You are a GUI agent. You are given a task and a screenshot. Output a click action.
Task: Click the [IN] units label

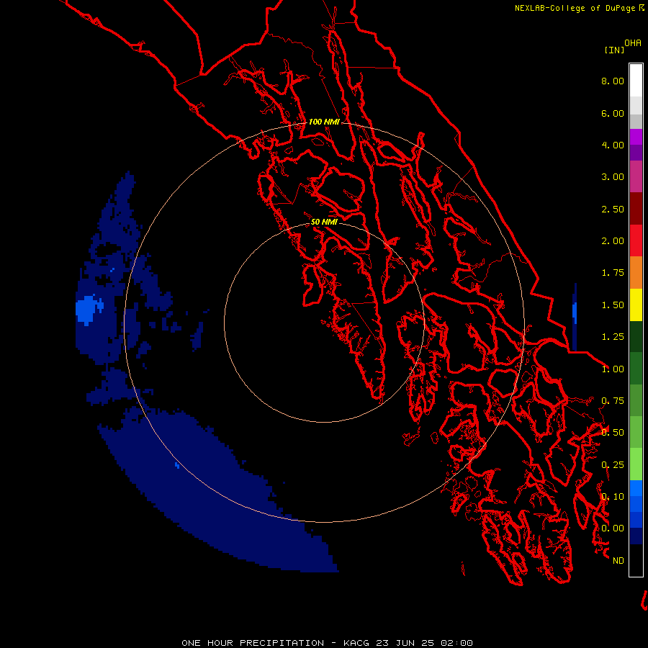[614, 50]
